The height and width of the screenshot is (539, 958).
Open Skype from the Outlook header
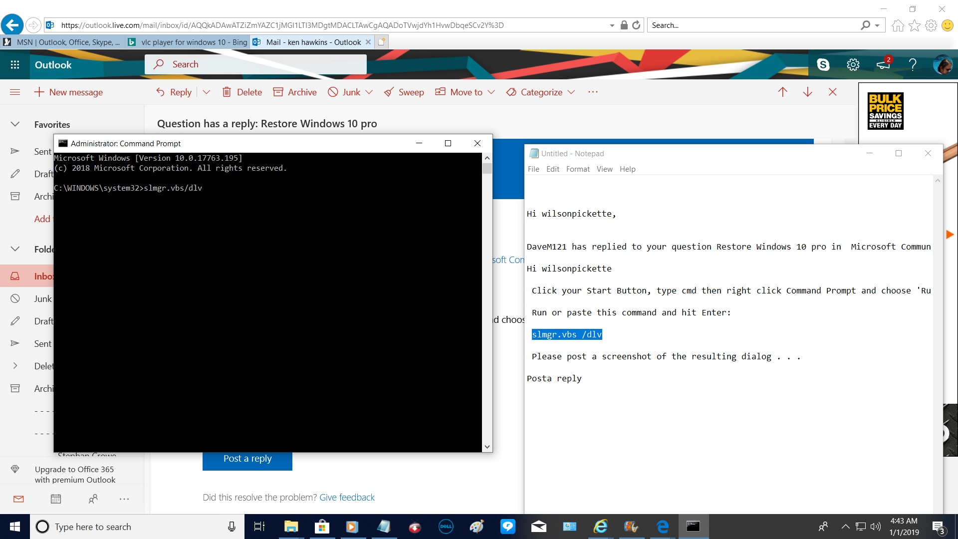(x=823, y=64)
